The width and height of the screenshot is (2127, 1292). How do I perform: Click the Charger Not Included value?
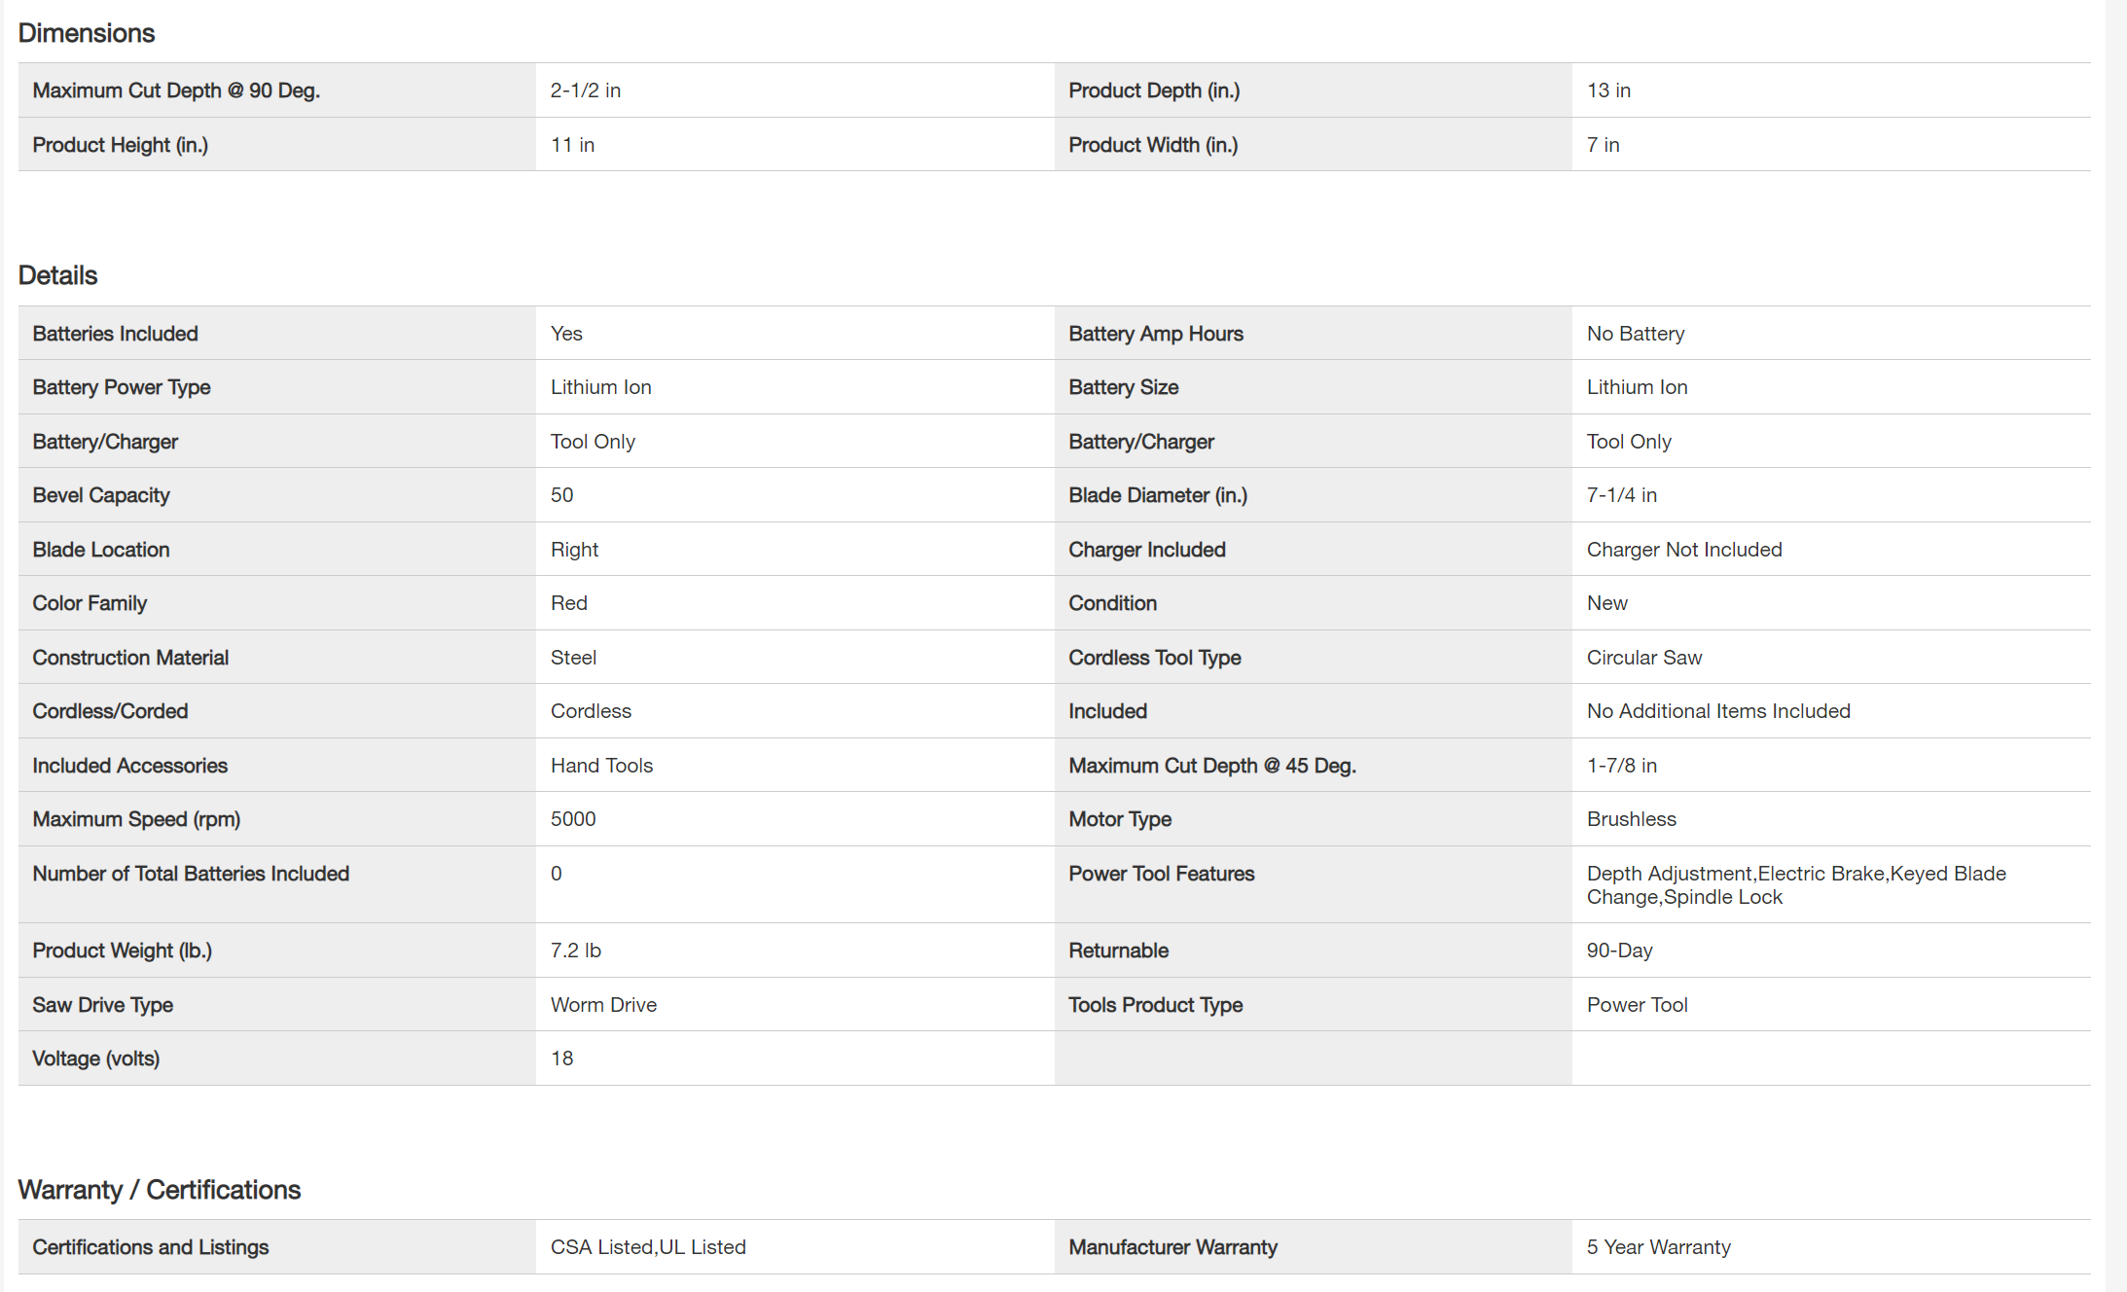[x=1684, y=550]
